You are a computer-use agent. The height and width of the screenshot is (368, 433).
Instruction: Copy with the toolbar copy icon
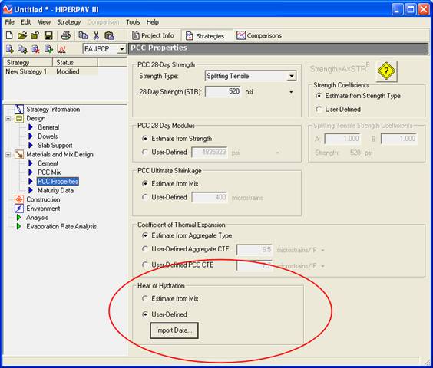[x=83, y=35]
